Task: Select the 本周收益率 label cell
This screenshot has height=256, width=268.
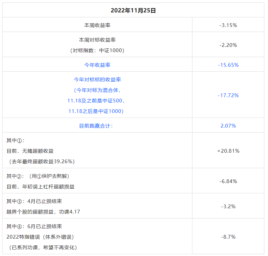Action: point(97,25)
